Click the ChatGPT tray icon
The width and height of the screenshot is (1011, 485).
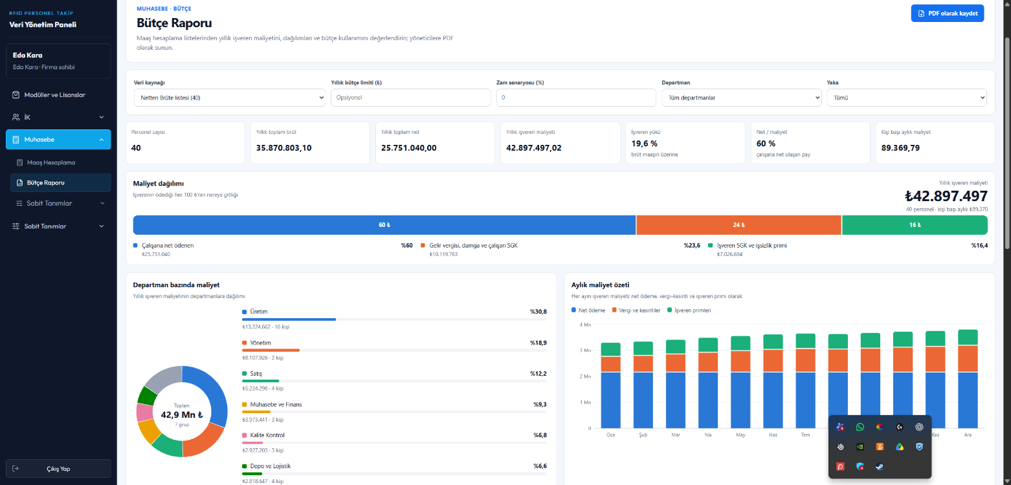[x=919, y=427]
